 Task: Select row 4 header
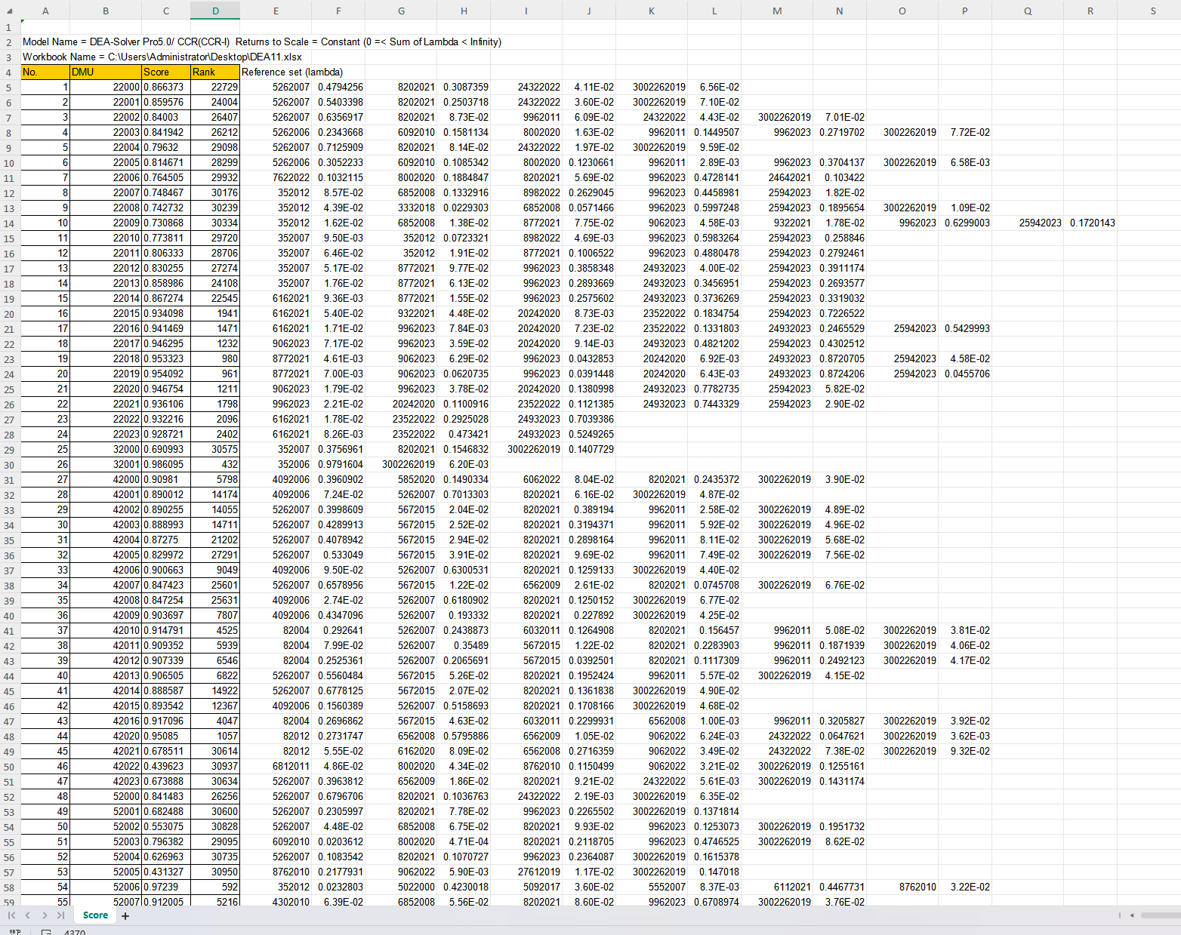(x=9, y=72)
